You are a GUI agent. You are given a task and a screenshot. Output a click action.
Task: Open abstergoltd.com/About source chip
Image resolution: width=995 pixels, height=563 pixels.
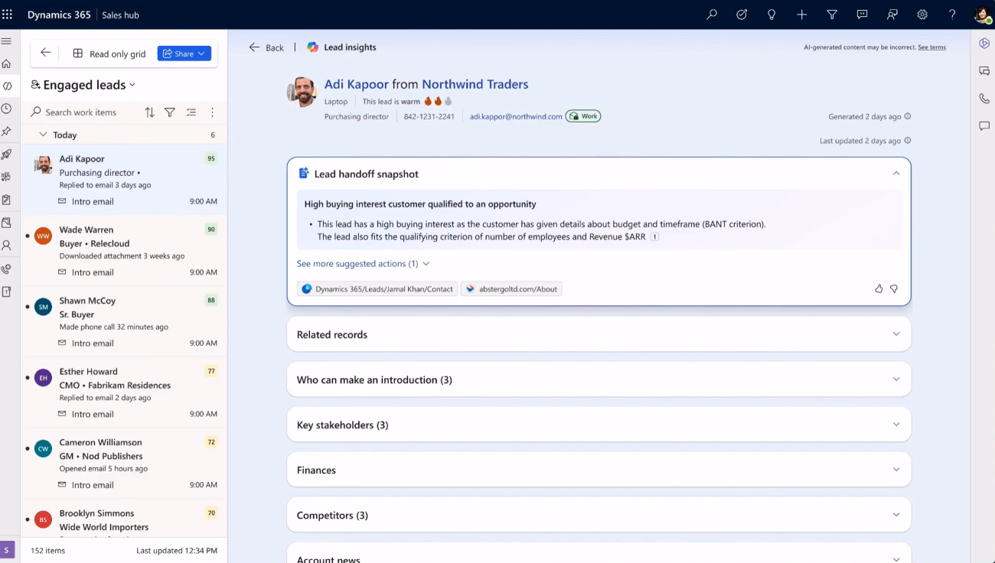click(x=511, y=289)
